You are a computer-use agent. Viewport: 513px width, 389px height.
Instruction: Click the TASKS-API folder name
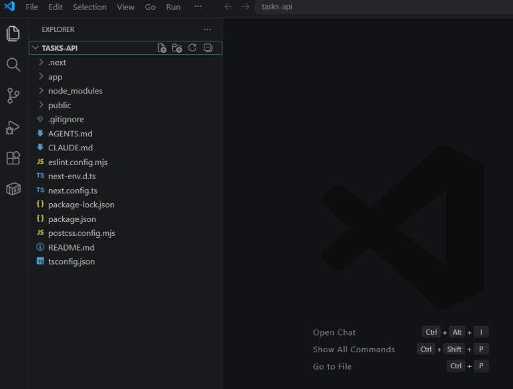(59, 48)
